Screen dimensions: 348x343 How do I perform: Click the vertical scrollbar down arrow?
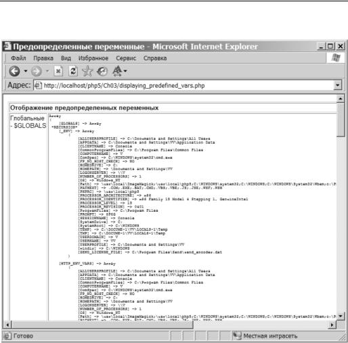pos(341,316)
